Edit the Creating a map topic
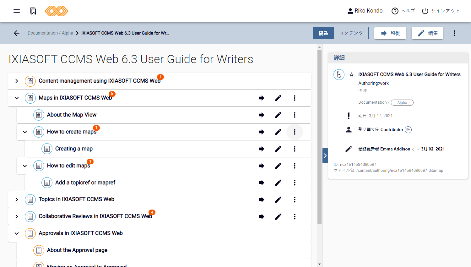 point(278,149)
